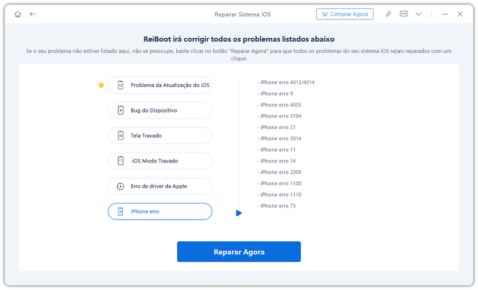Choose iOS Modo Travado category
Image resolution: width=478 pixels, height=290 pixels.
160,161
